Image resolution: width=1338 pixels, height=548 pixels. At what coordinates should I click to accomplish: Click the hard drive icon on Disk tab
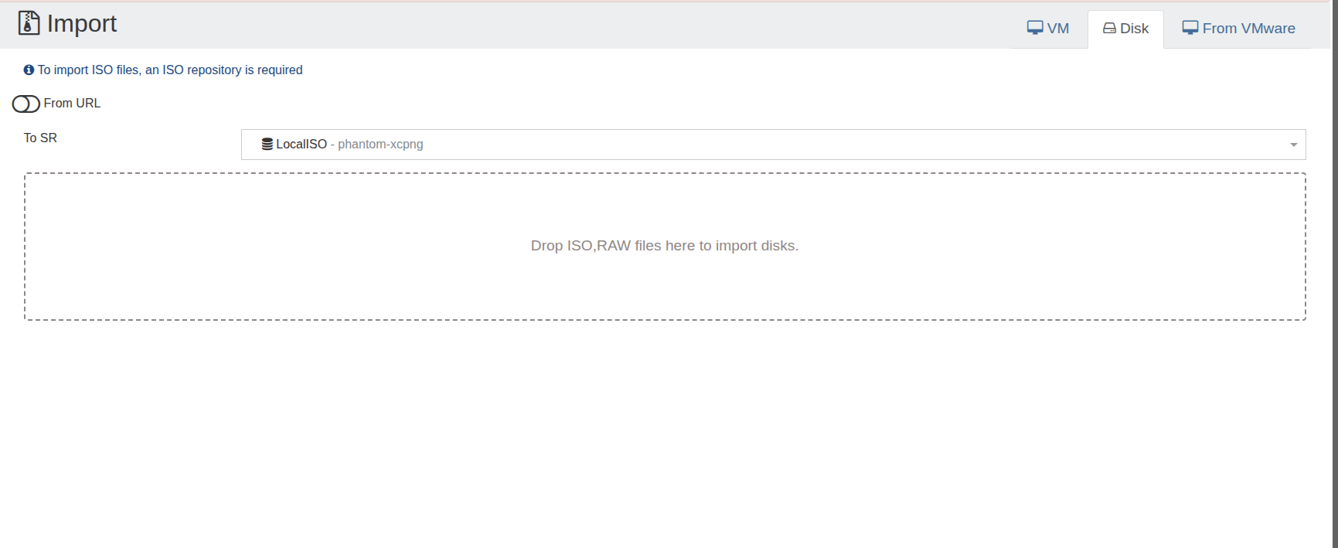(1109, 29)
